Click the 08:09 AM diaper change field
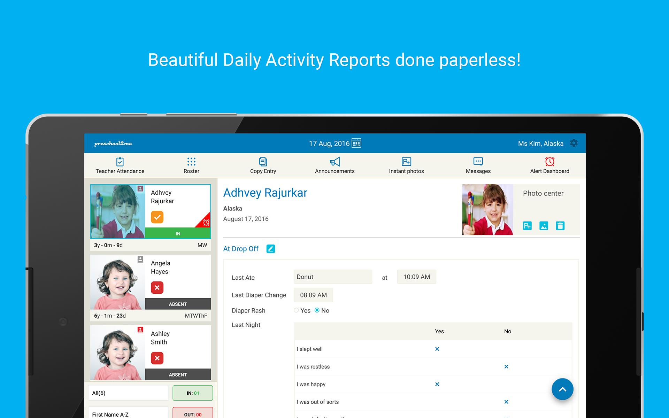The image size is (669, 418). pyautogui.click(x=313, y=295)
